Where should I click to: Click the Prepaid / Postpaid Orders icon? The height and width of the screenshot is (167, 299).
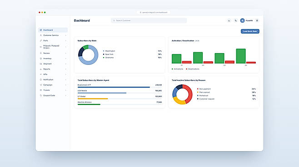41,47
